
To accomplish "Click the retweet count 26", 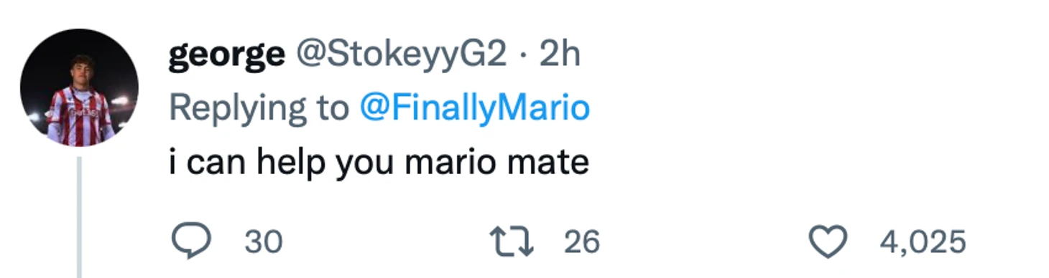I will 581,242.
